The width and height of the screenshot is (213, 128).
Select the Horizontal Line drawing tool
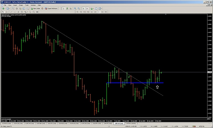(x=15, y=12)
